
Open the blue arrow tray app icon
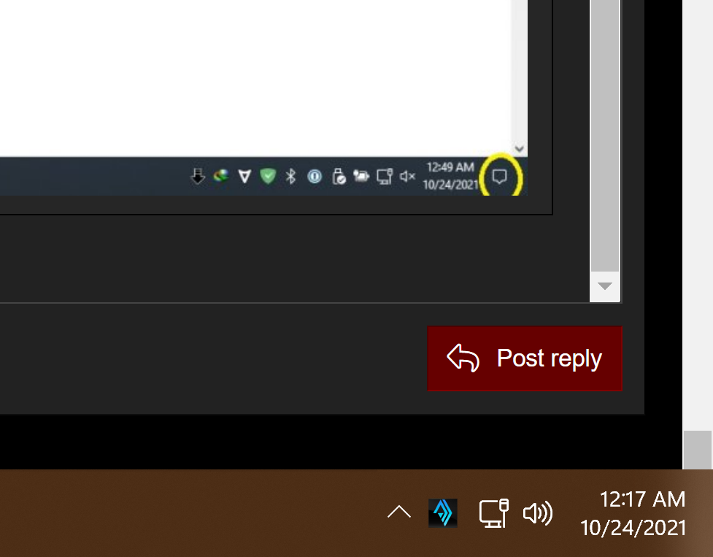click(443, 513)
